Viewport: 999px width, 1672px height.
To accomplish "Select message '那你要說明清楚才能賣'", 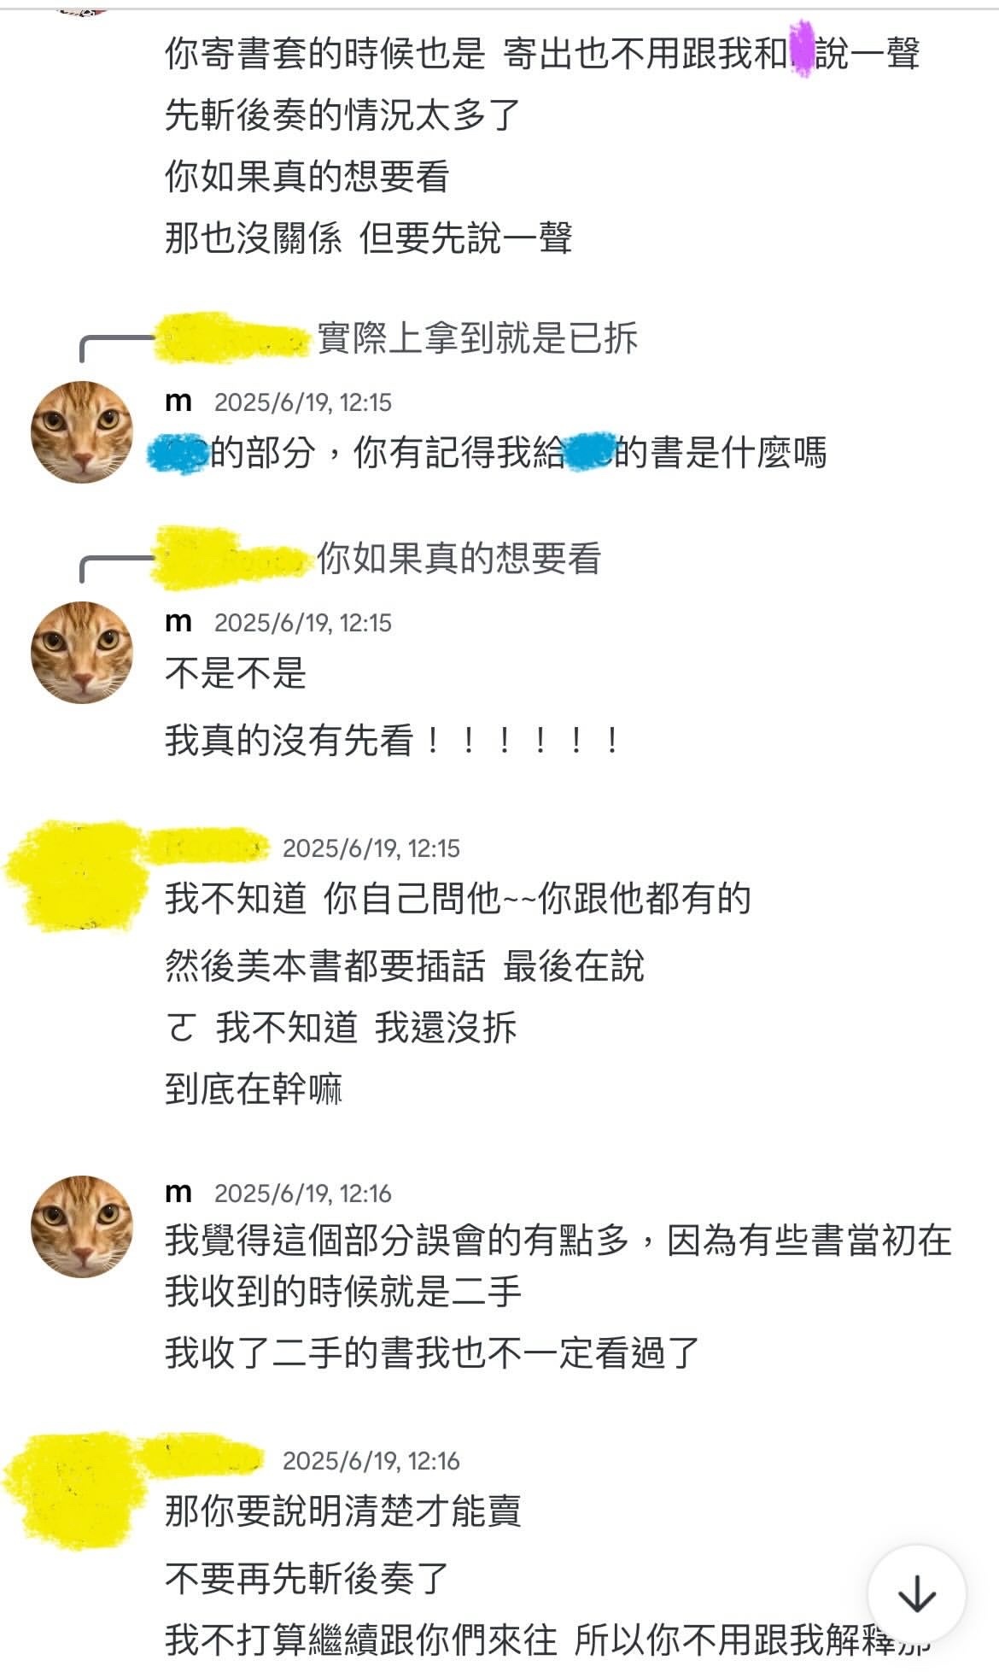I will (x=342, y=1511).
